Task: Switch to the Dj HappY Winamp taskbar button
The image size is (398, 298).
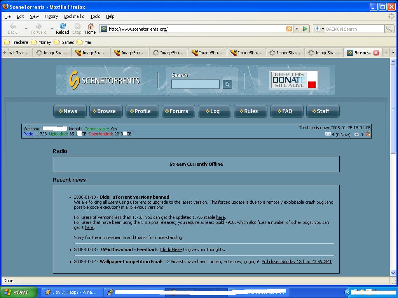Action: [72, 292]
